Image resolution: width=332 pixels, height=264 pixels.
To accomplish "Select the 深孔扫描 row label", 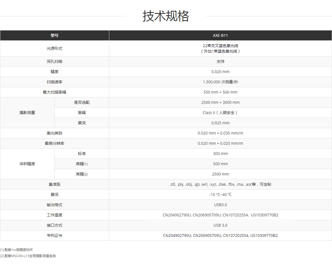I will click(55, 61).
